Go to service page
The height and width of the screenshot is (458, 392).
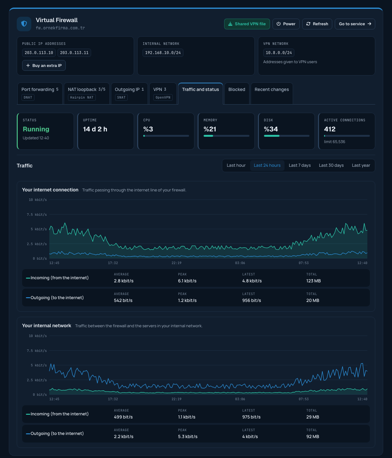pos(355,24)
